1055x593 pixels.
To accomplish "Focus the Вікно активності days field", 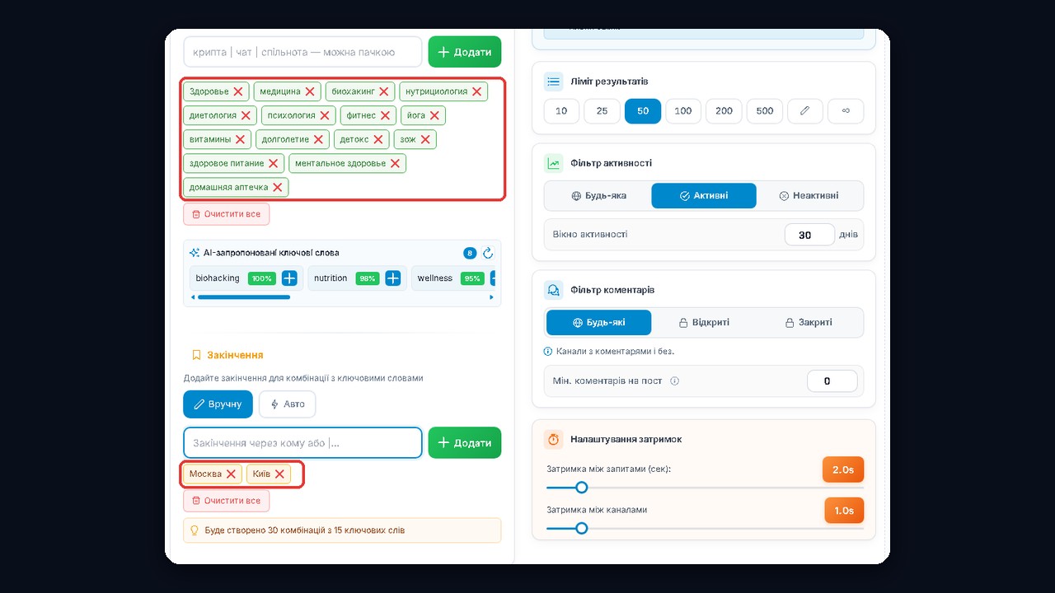I will click(x=809, y=235).
